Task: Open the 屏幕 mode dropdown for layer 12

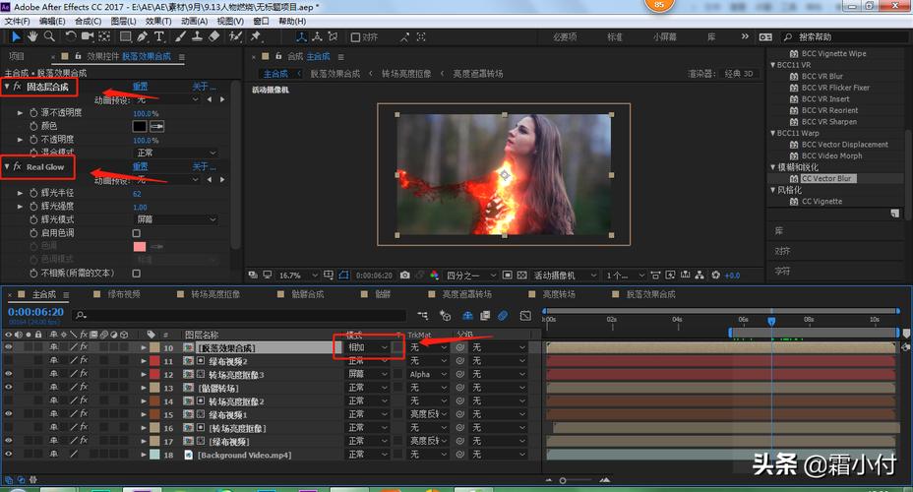Action: [x=367, y=374]
